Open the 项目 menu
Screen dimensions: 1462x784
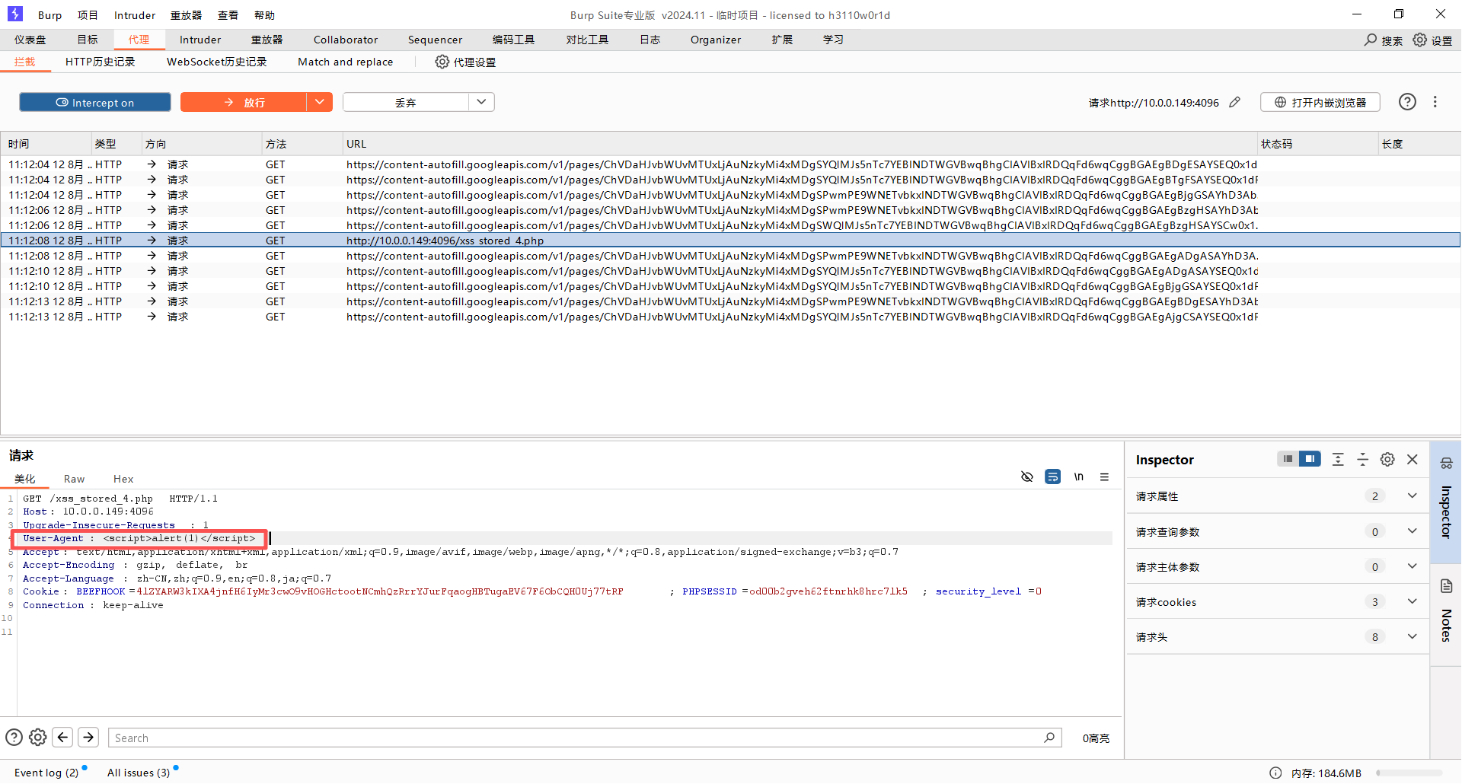point(88,15)
